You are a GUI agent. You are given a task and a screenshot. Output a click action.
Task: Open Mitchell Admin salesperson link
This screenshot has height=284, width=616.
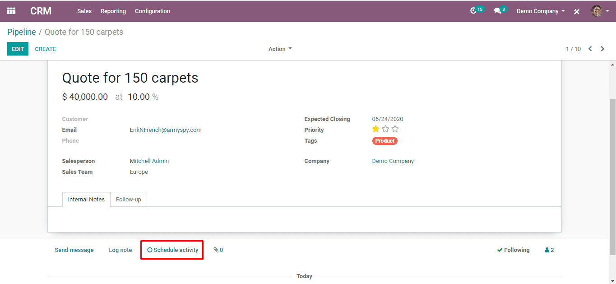click(x=149, y=161)
